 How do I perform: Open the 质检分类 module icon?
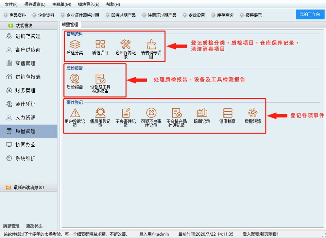coord(75,44)
